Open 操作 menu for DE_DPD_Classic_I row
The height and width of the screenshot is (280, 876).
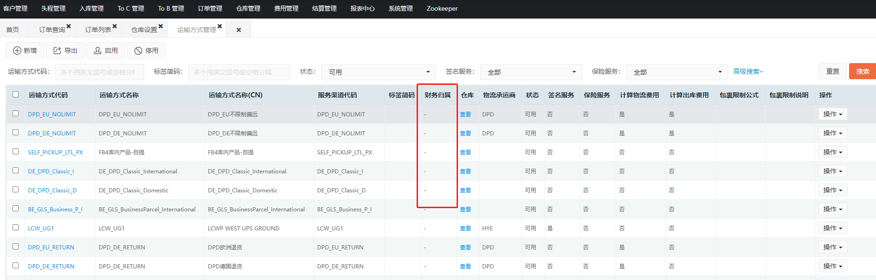(833, 171)
